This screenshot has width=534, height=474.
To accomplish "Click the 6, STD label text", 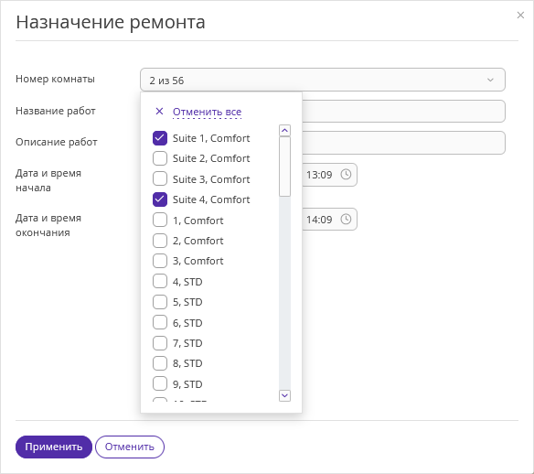I will [187, 323].
